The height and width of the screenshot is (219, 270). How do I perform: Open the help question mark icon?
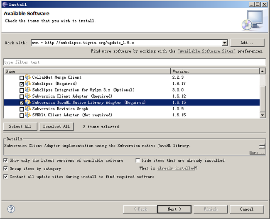coord(11,209)
